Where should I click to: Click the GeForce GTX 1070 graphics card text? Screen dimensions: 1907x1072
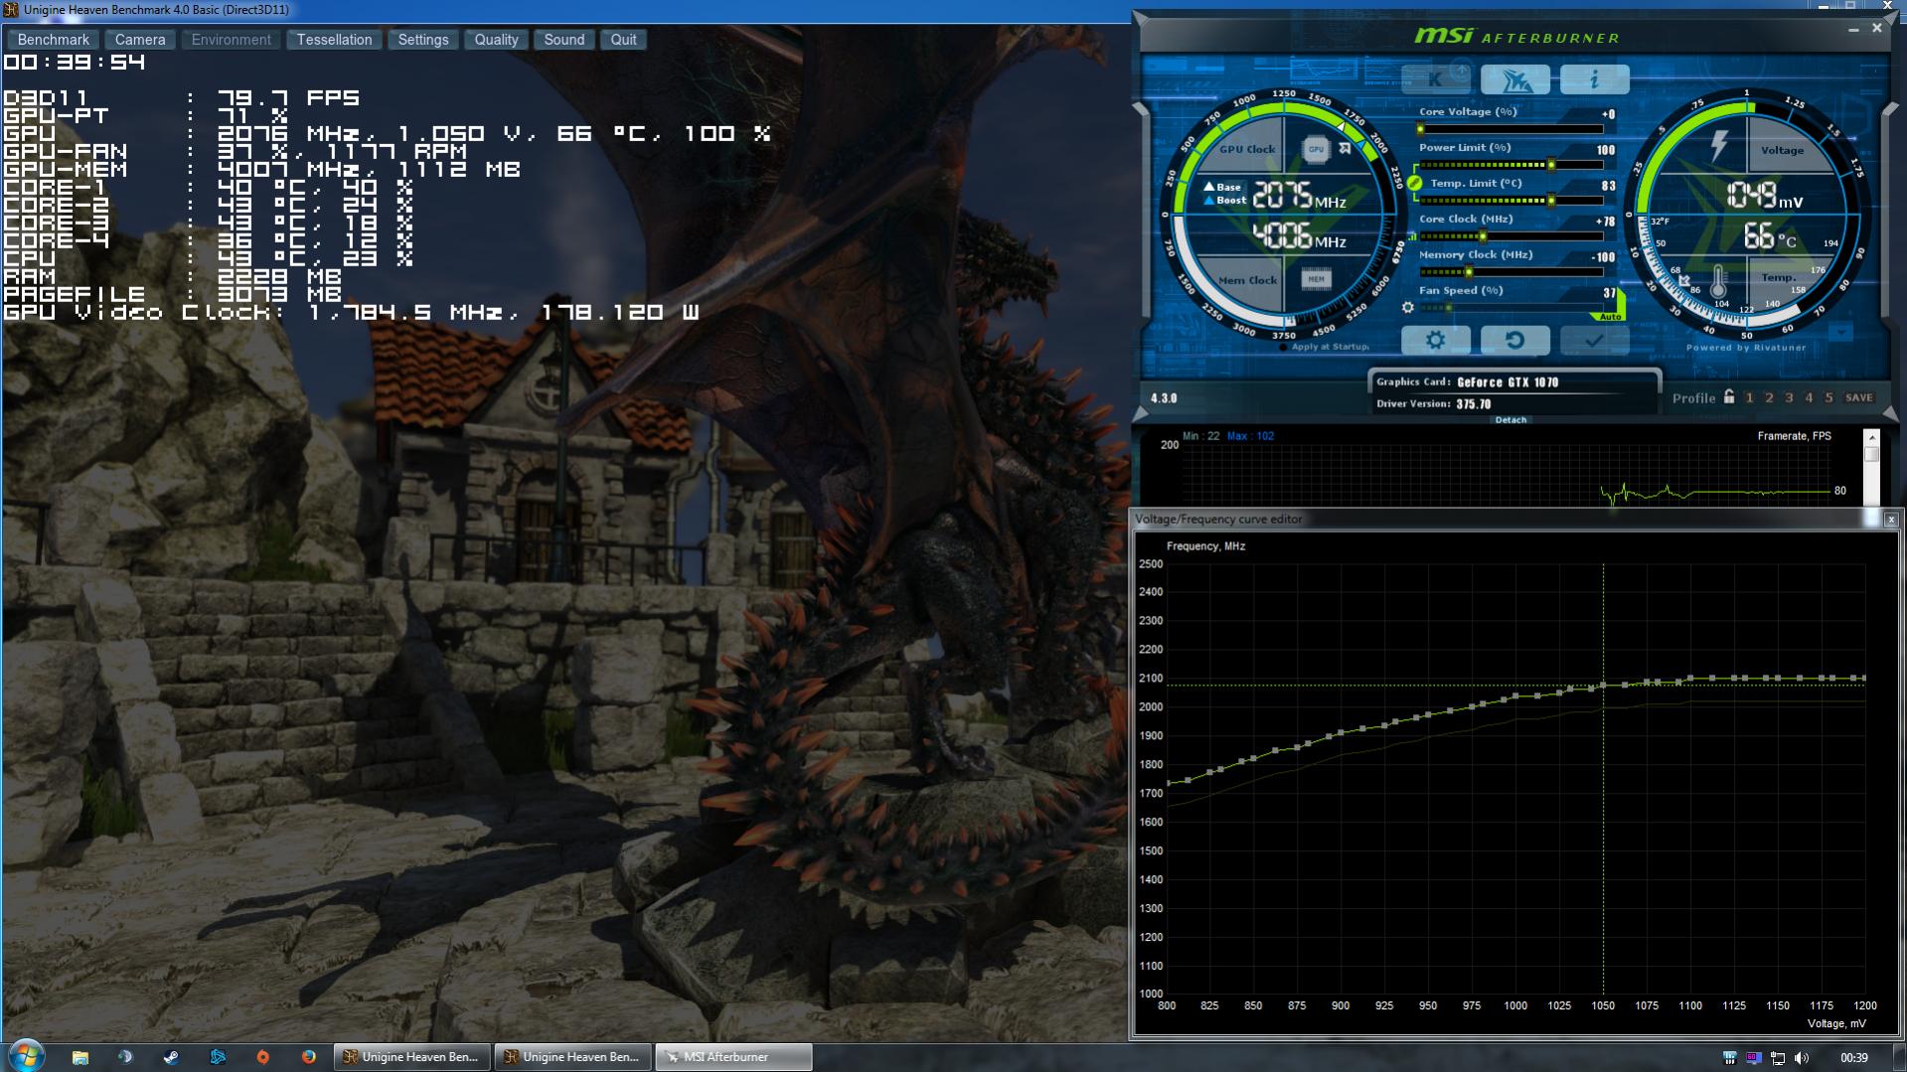click(x=1508, y=383)
